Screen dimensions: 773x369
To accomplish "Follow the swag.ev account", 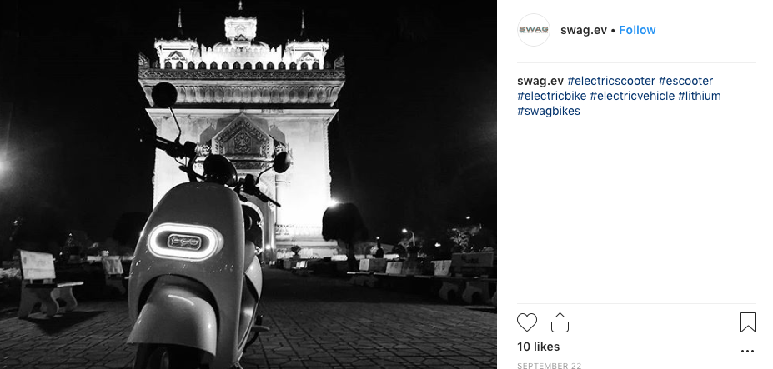I will point(637,30).
